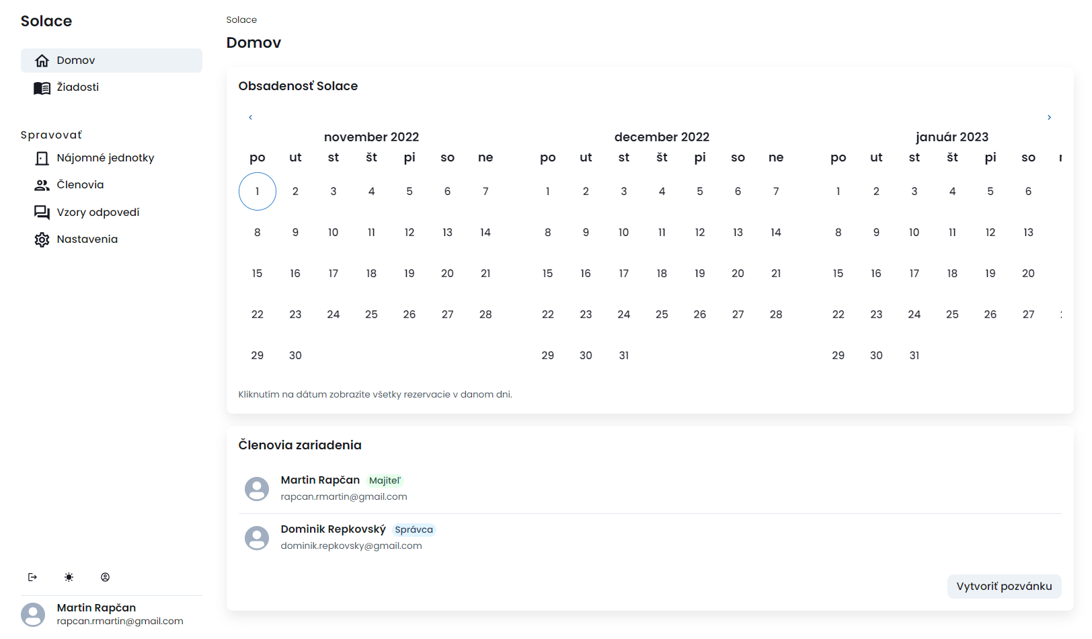This screenshot has height=639, width=1092.
Task: Select the Domov home icon in sidebar
Action: (x=42, y=60)
